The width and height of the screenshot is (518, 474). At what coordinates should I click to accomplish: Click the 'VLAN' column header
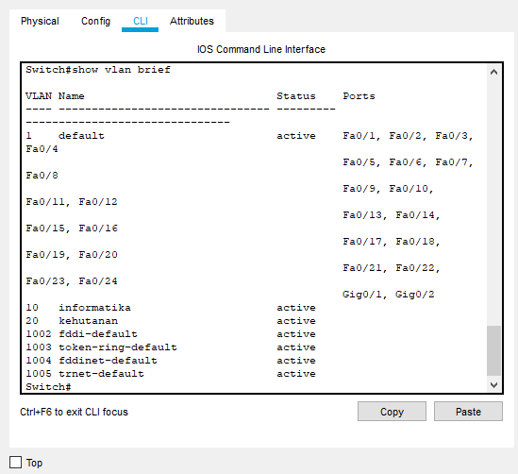tap(39, 96)
